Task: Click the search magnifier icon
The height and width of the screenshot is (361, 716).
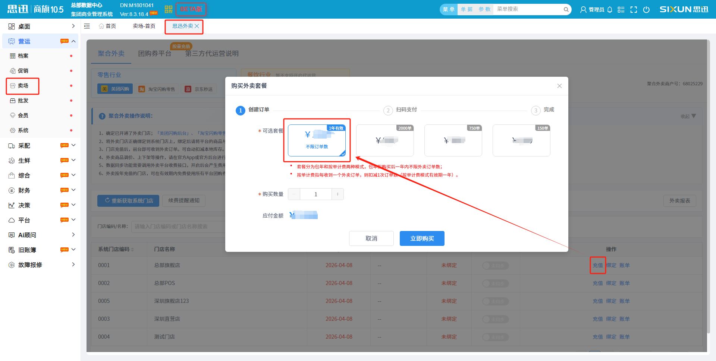Action: [566, 10]
